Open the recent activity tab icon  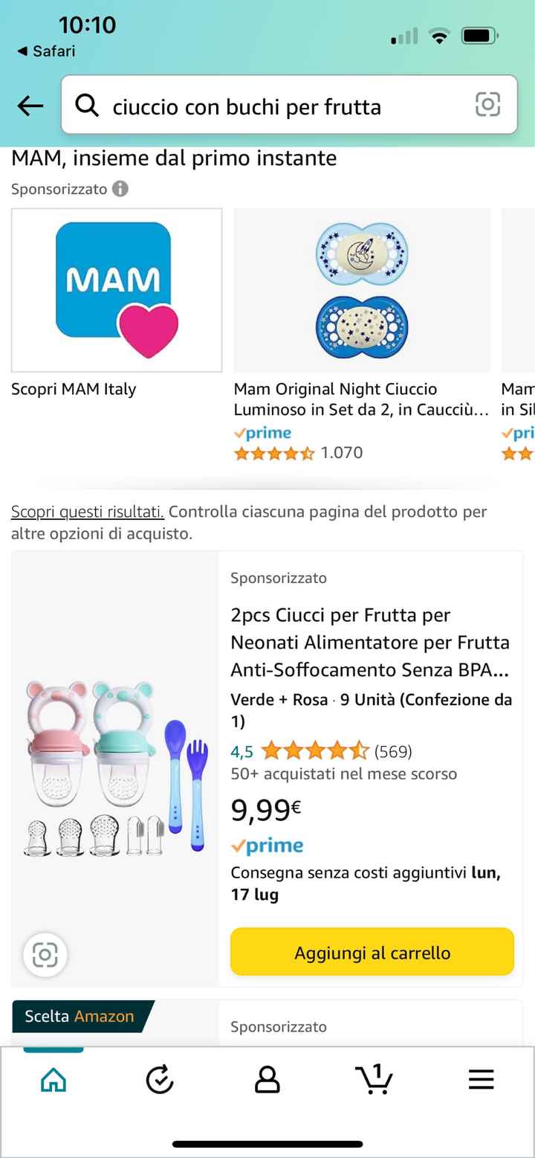(x=160, y=1079)
